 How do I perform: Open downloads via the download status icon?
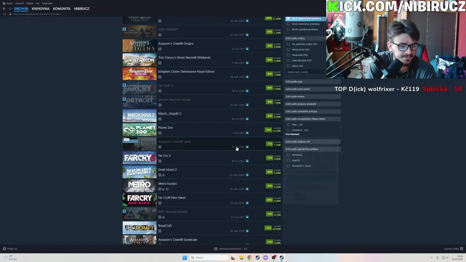[x=216, y=249]
